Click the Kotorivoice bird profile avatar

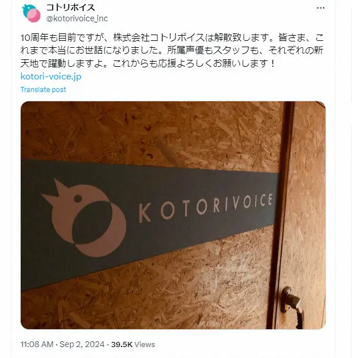point(31,13)
